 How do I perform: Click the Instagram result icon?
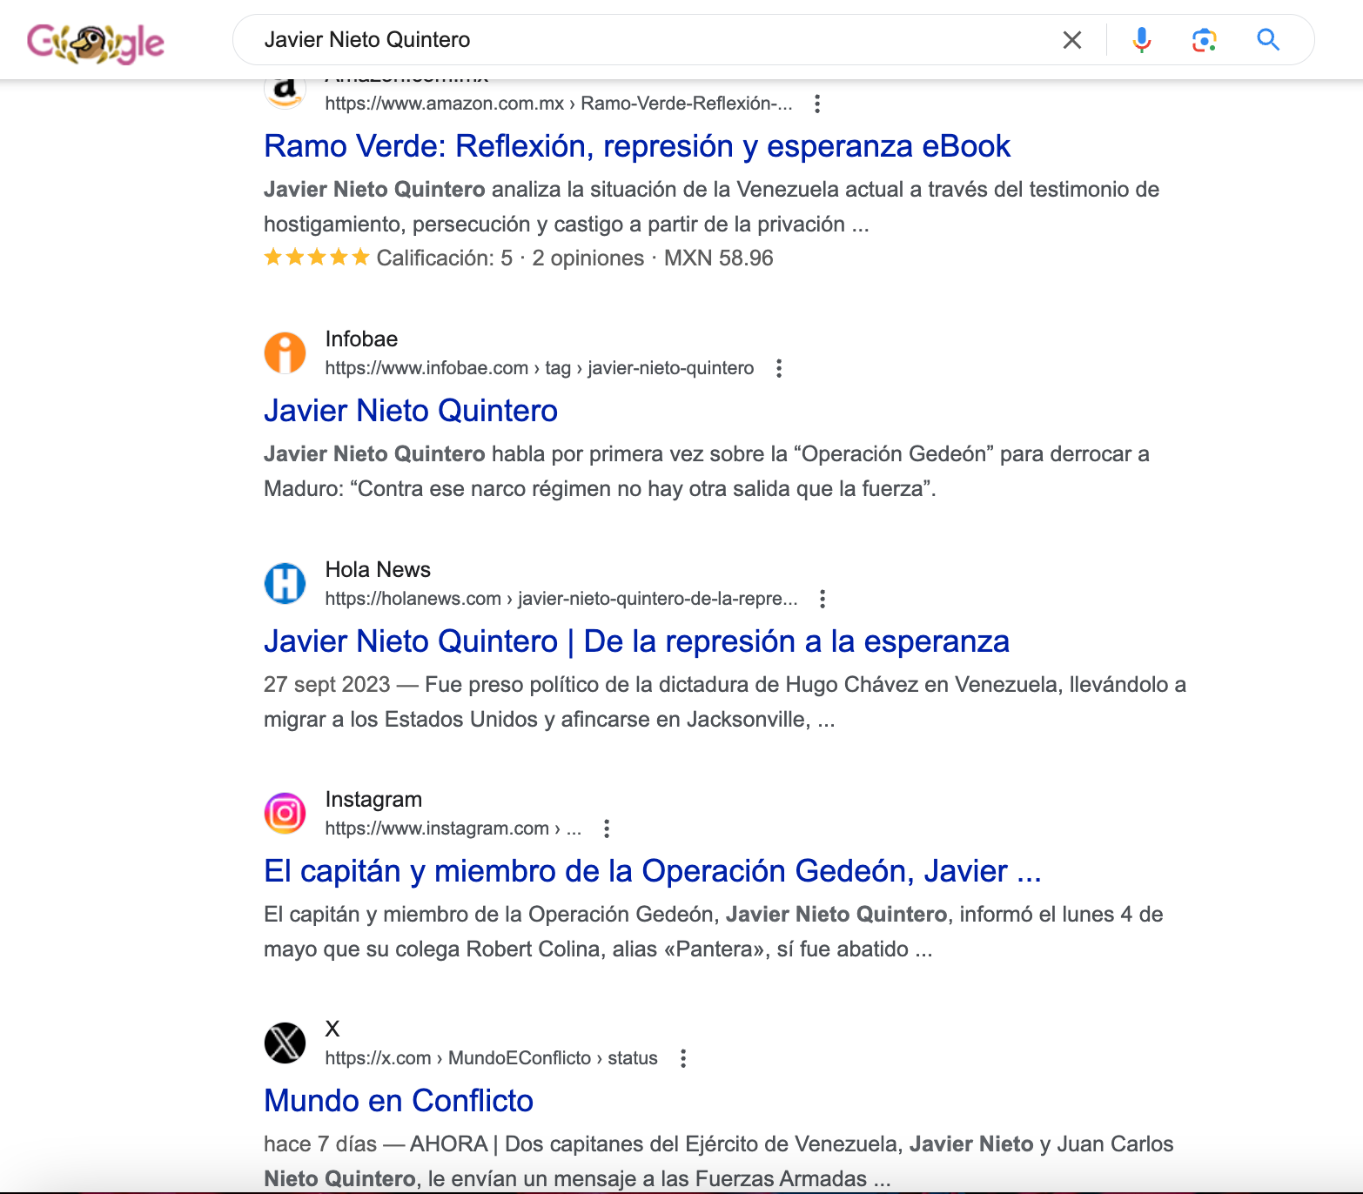click(x=285, y=814)
